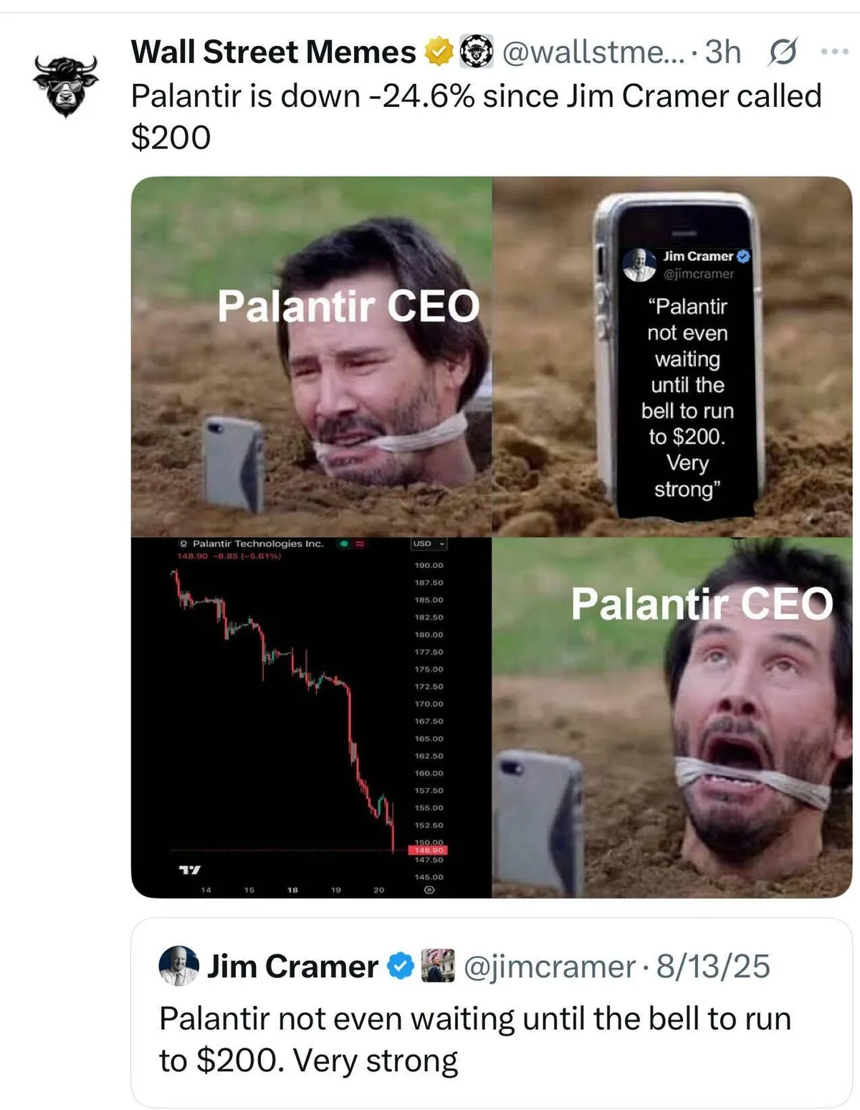860x1110 pixels.
Task: Open the Grok slashed-circle icon
Action: coord(783,52)
